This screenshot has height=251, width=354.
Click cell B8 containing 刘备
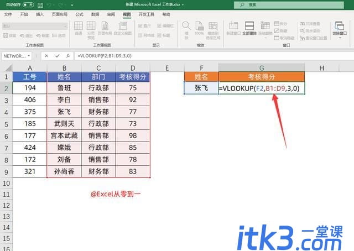64,160
